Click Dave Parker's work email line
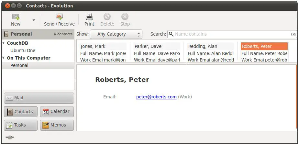This screenshot has width=299, height=145. pyautogui.click(x=157, y=60)
